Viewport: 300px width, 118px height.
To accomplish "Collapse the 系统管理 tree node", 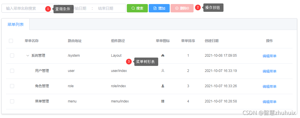I will pos(28,56).
